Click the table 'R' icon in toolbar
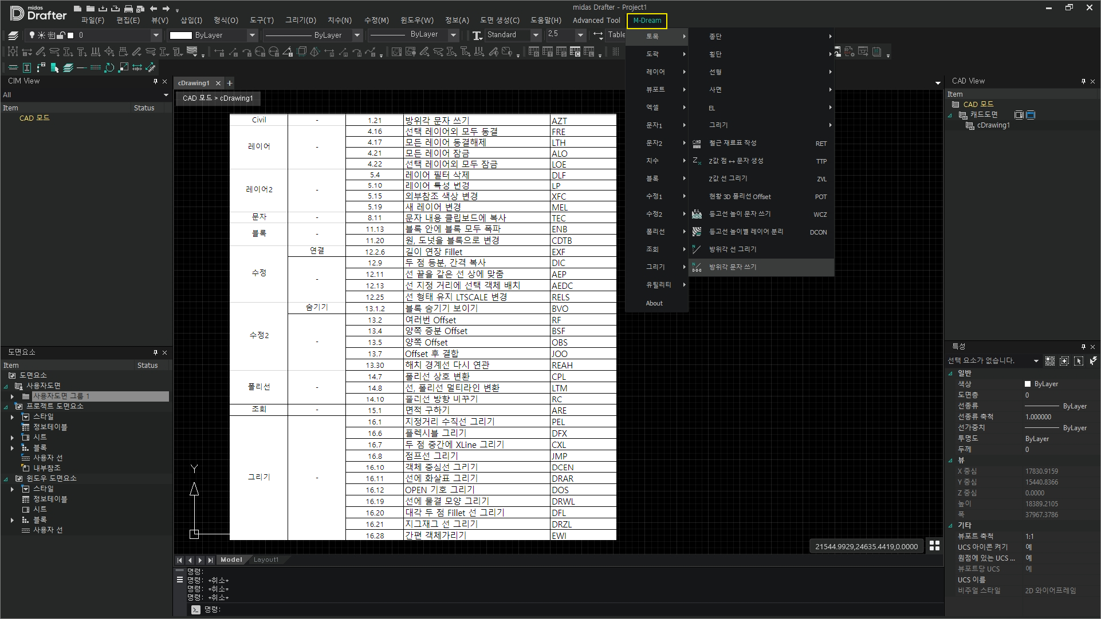This screenshot has height=619, width=1101. tap(534, 52)
